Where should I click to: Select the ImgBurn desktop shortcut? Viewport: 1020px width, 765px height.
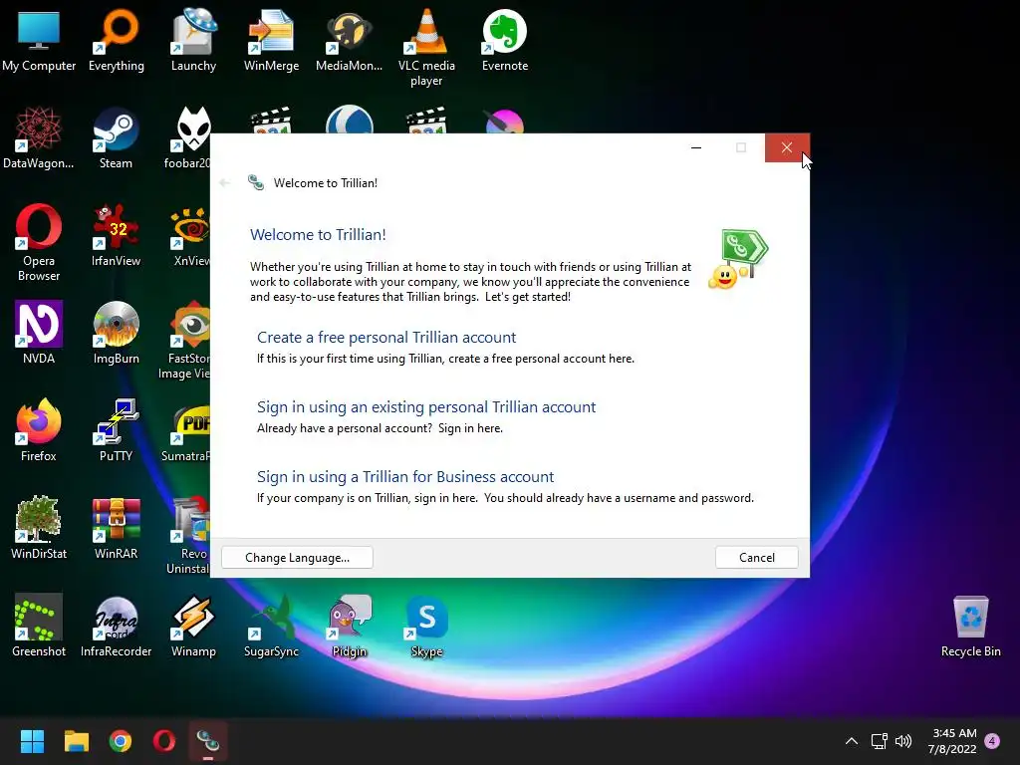coord(116,333)
